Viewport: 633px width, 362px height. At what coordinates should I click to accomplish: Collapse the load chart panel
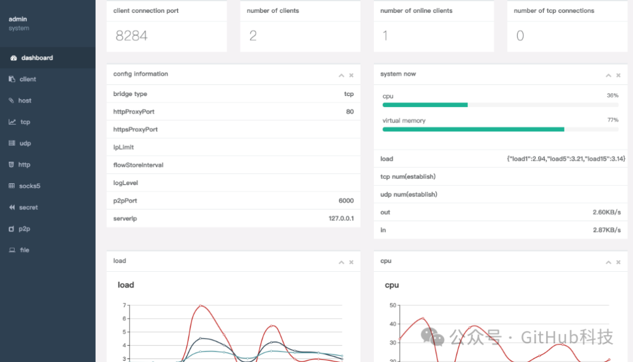click(342, 262)
